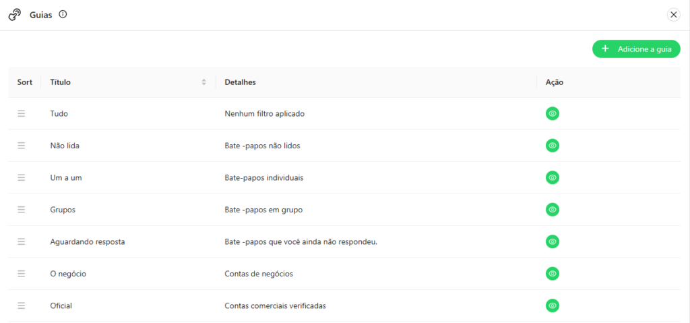Grab the drag handle for Tudo row

point(21,114)
